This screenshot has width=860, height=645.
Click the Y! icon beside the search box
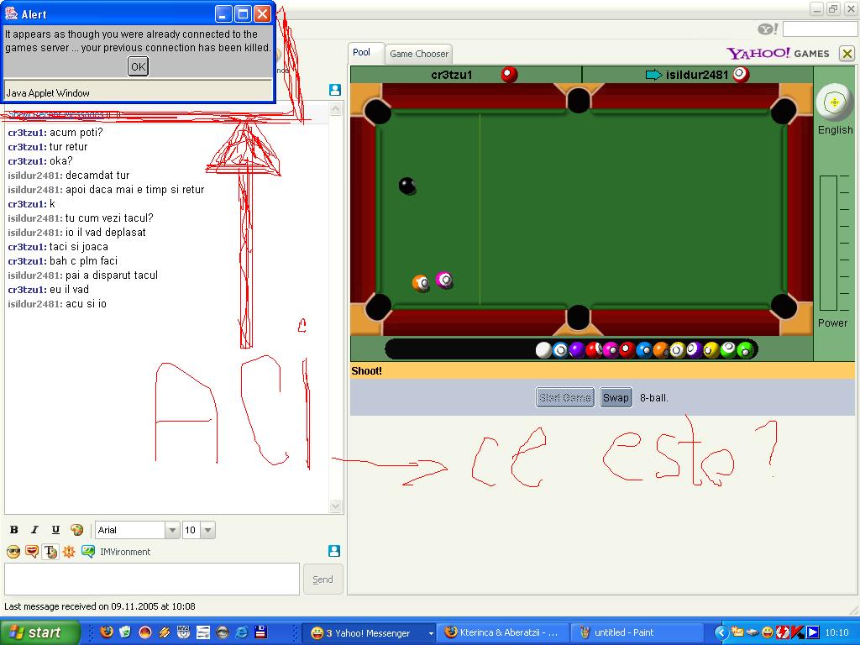(768, 29)
